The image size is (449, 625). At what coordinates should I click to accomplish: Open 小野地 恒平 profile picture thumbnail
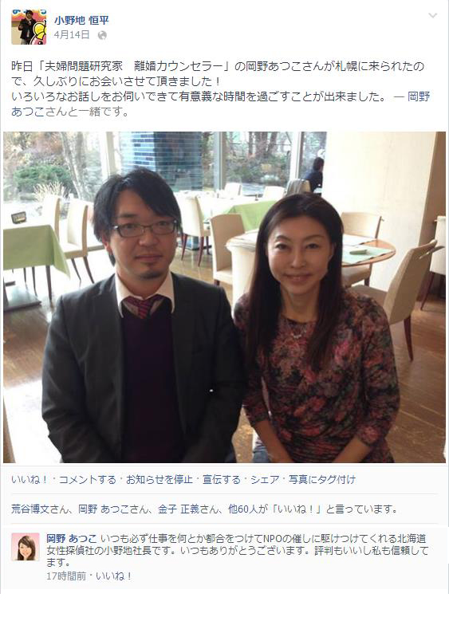click(x=29, y=27)
